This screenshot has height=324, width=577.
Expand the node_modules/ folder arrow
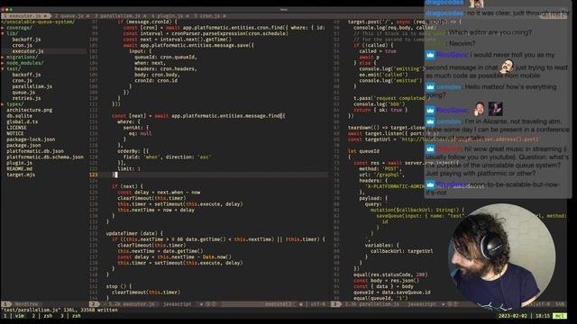point(3,63)
